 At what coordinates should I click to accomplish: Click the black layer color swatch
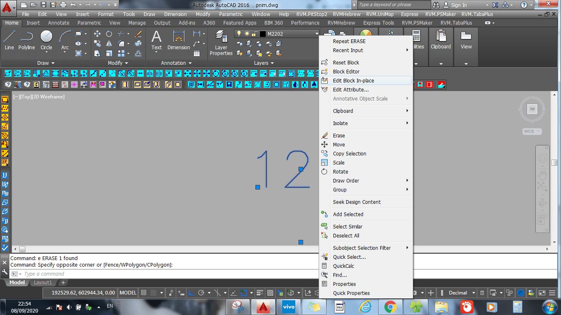pos(263,34)
